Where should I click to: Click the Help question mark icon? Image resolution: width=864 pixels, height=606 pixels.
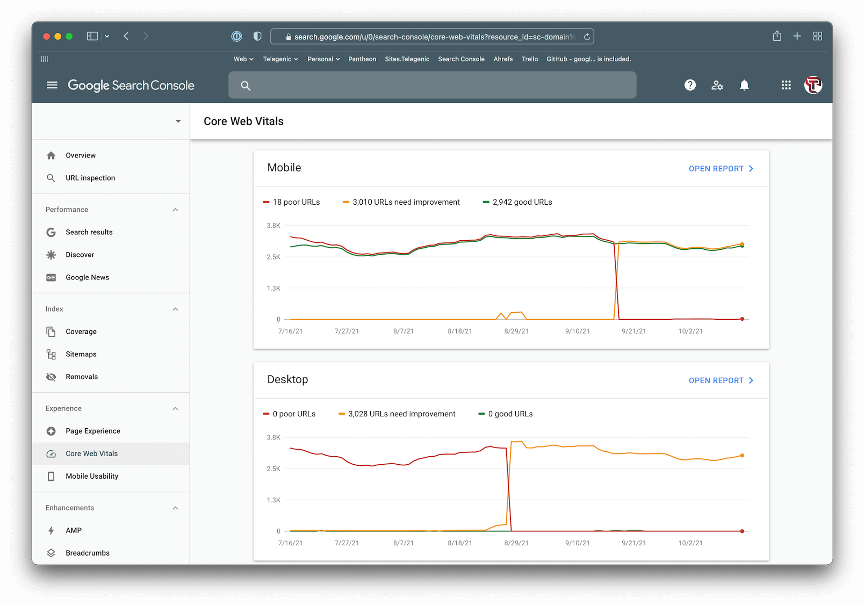tap(690, 85)
